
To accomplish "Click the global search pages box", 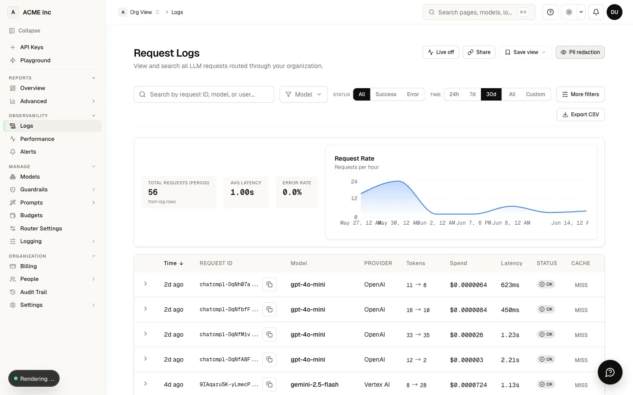I will point(479,12).
